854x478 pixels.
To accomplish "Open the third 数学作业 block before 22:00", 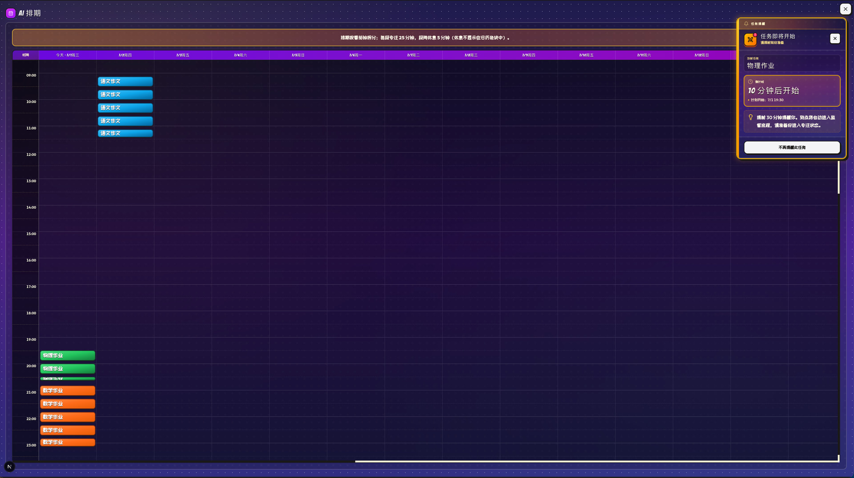I will point(68,417).
